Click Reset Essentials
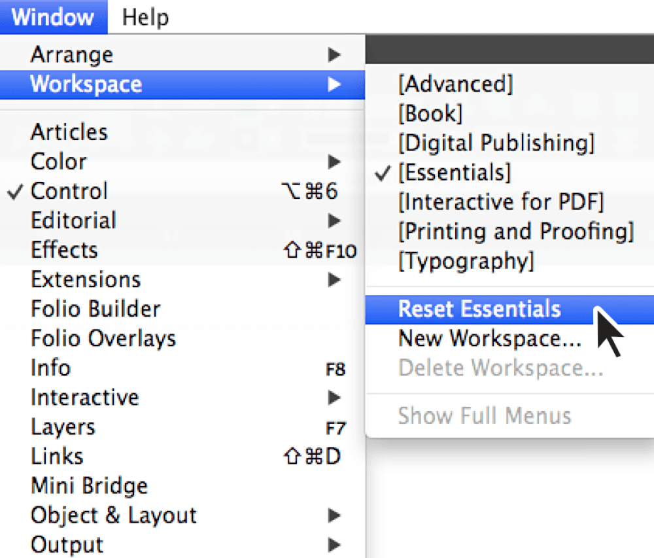Image resolution: width=654 pixels, height=558 pixels. [x=479, y=309]
